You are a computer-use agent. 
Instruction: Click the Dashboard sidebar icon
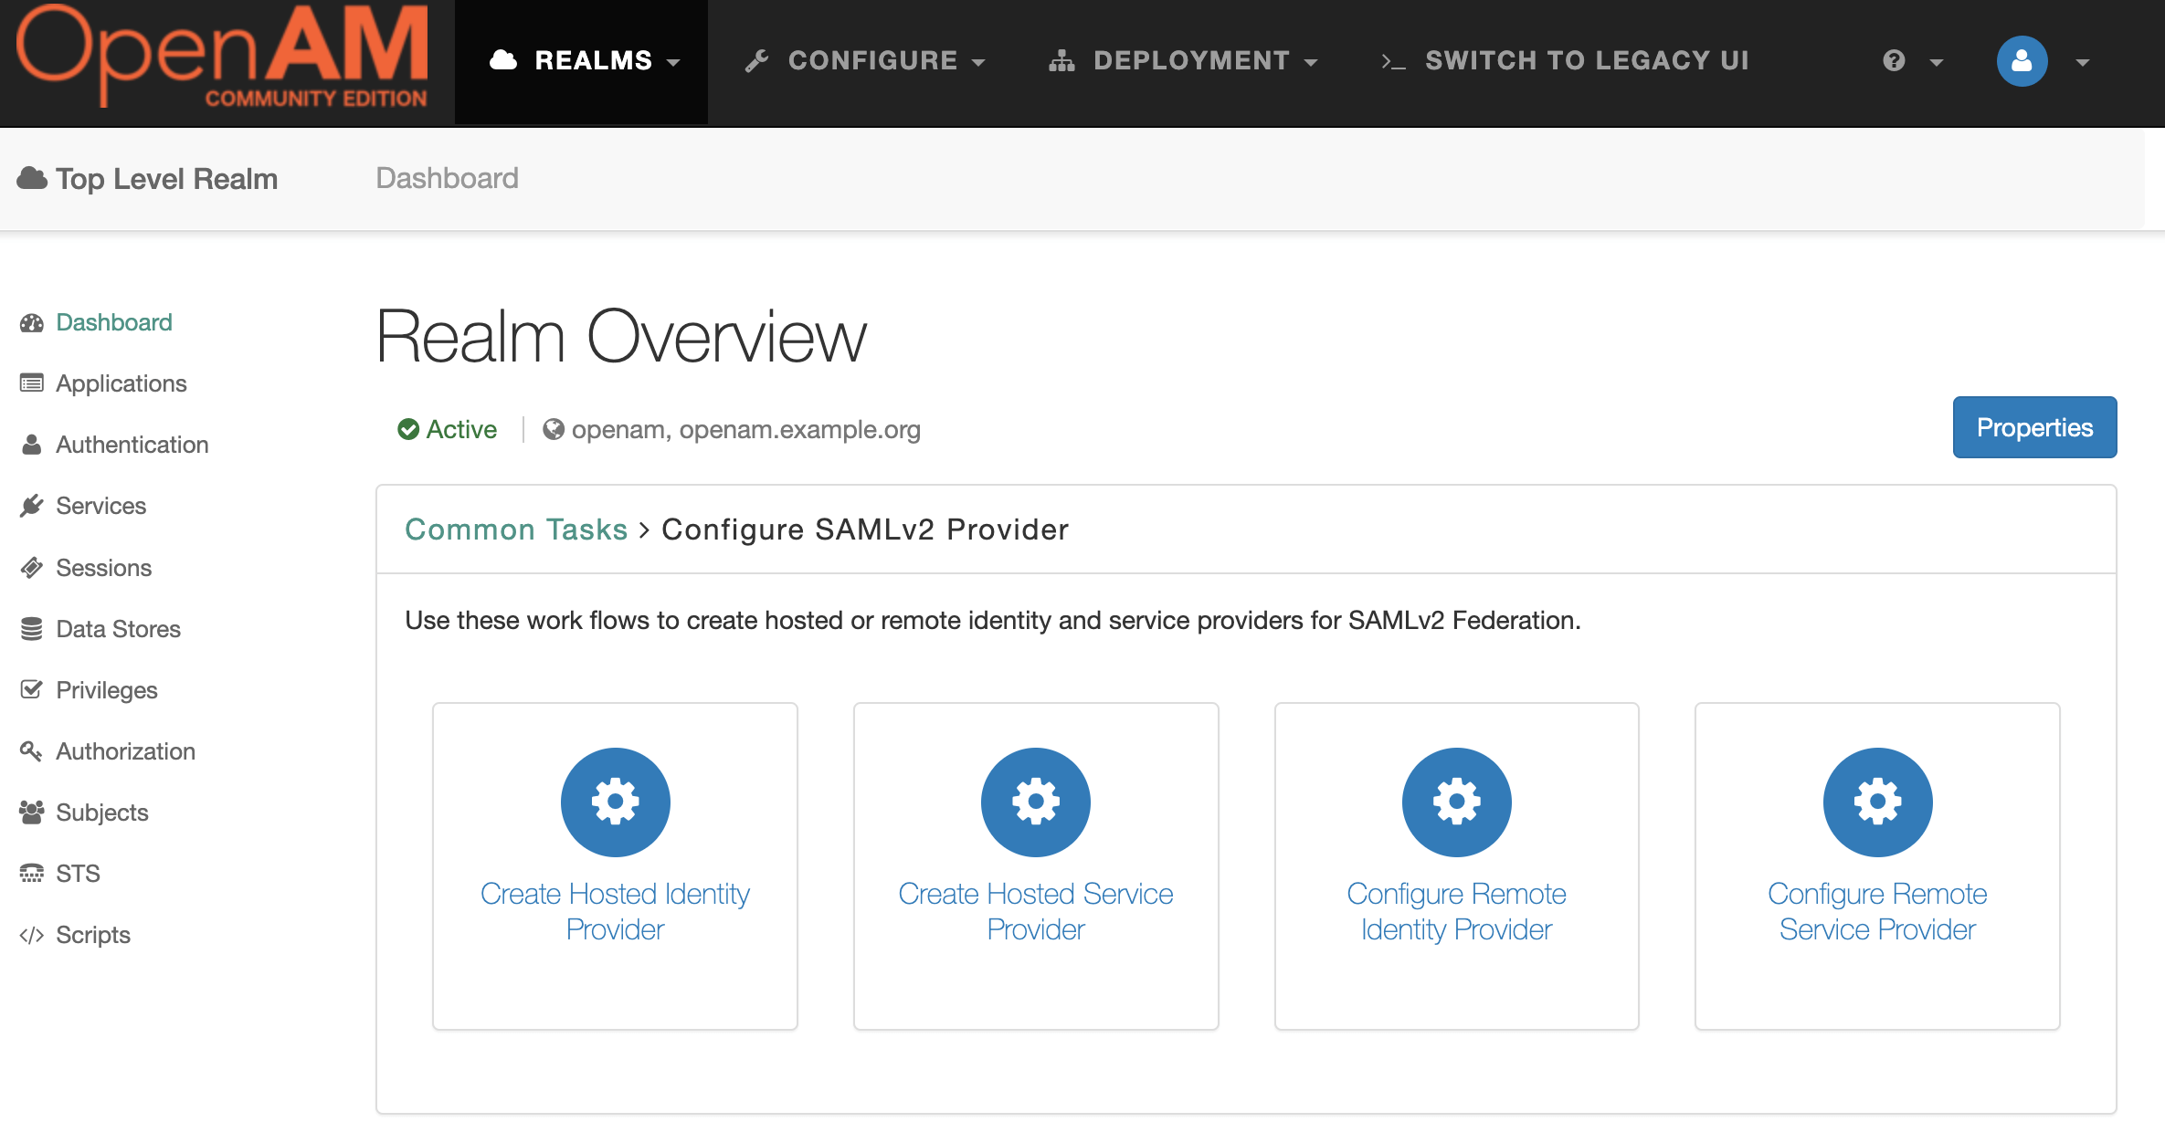pyautogui.click(x=31, y=322)
